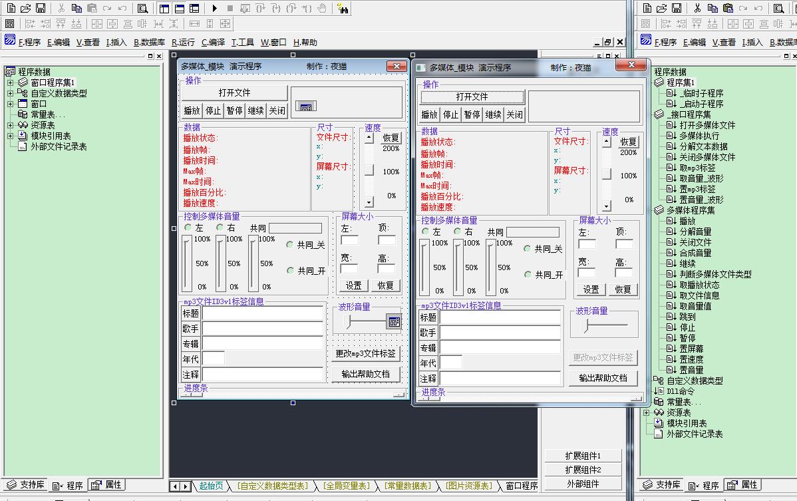The image size is (797, 501).
Task: Click left arrow of bottom tab scroller
Action: (176, 486)
